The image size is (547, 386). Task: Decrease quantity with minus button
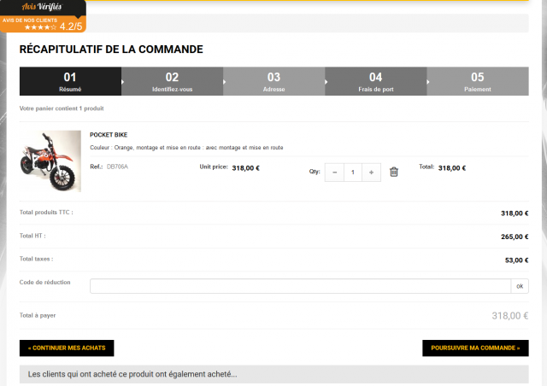[x=334, y=173]
